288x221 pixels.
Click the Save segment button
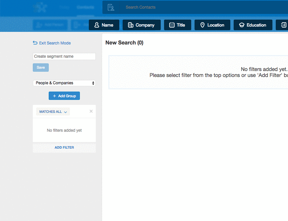pos(41,67)
